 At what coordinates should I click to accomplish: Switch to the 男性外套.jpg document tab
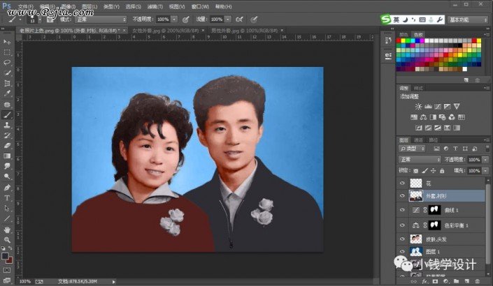click(244, 31)
